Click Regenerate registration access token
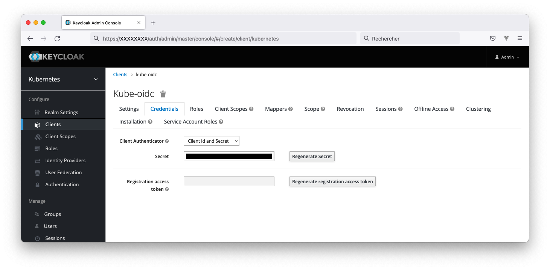Screen dimensions: 550x270 click(x=332, y=182)
